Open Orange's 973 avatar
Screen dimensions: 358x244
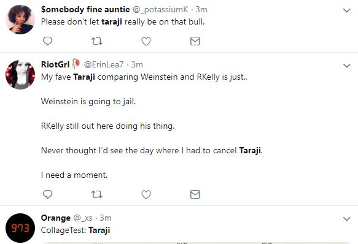tap(20, 228)
